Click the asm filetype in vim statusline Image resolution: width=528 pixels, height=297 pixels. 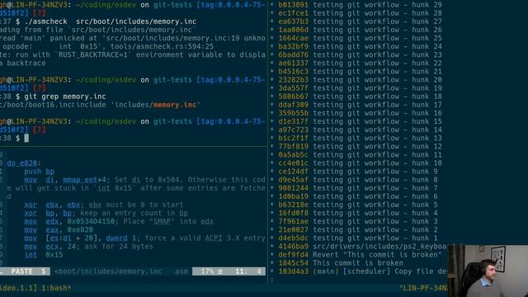pyautogui.click(x=181, y=271)
